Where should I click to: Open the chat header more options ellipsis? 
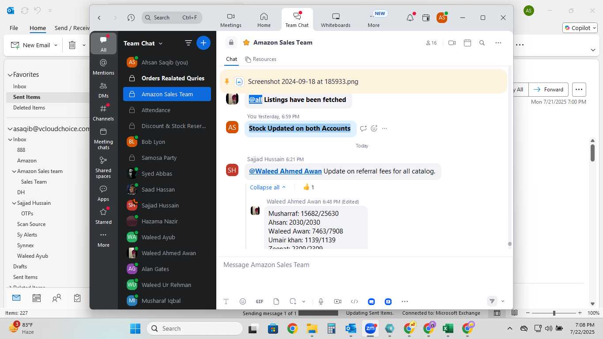(498, 43)
